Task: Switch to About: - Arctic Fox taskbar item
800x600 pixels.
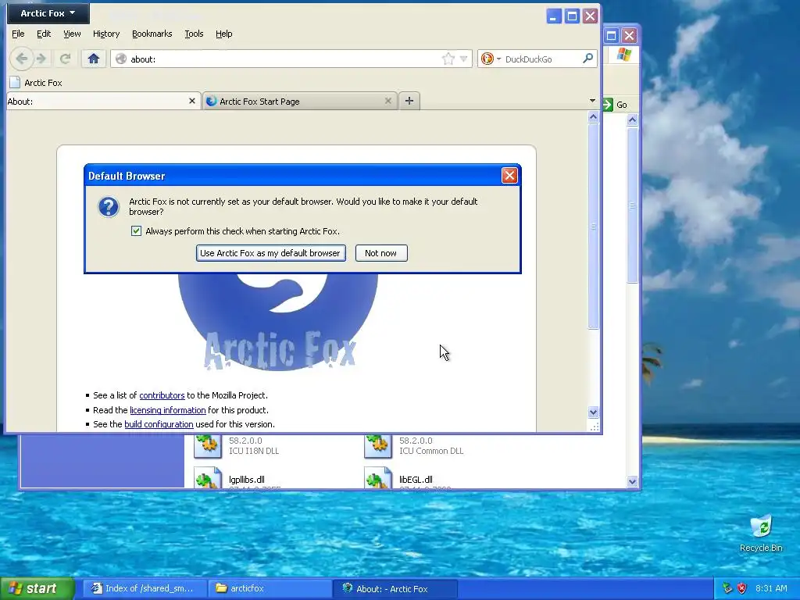Action: pyautogui.click(x=395, y=588)
